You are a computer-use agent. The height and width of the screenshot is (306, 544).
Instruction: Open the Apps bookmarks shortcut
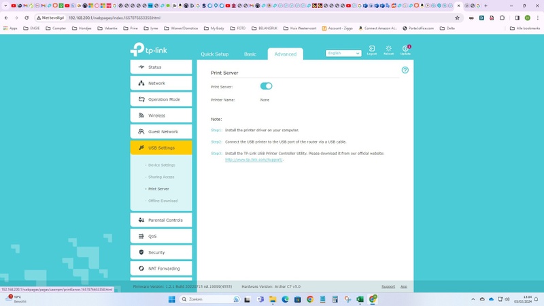tap(10, 28)
